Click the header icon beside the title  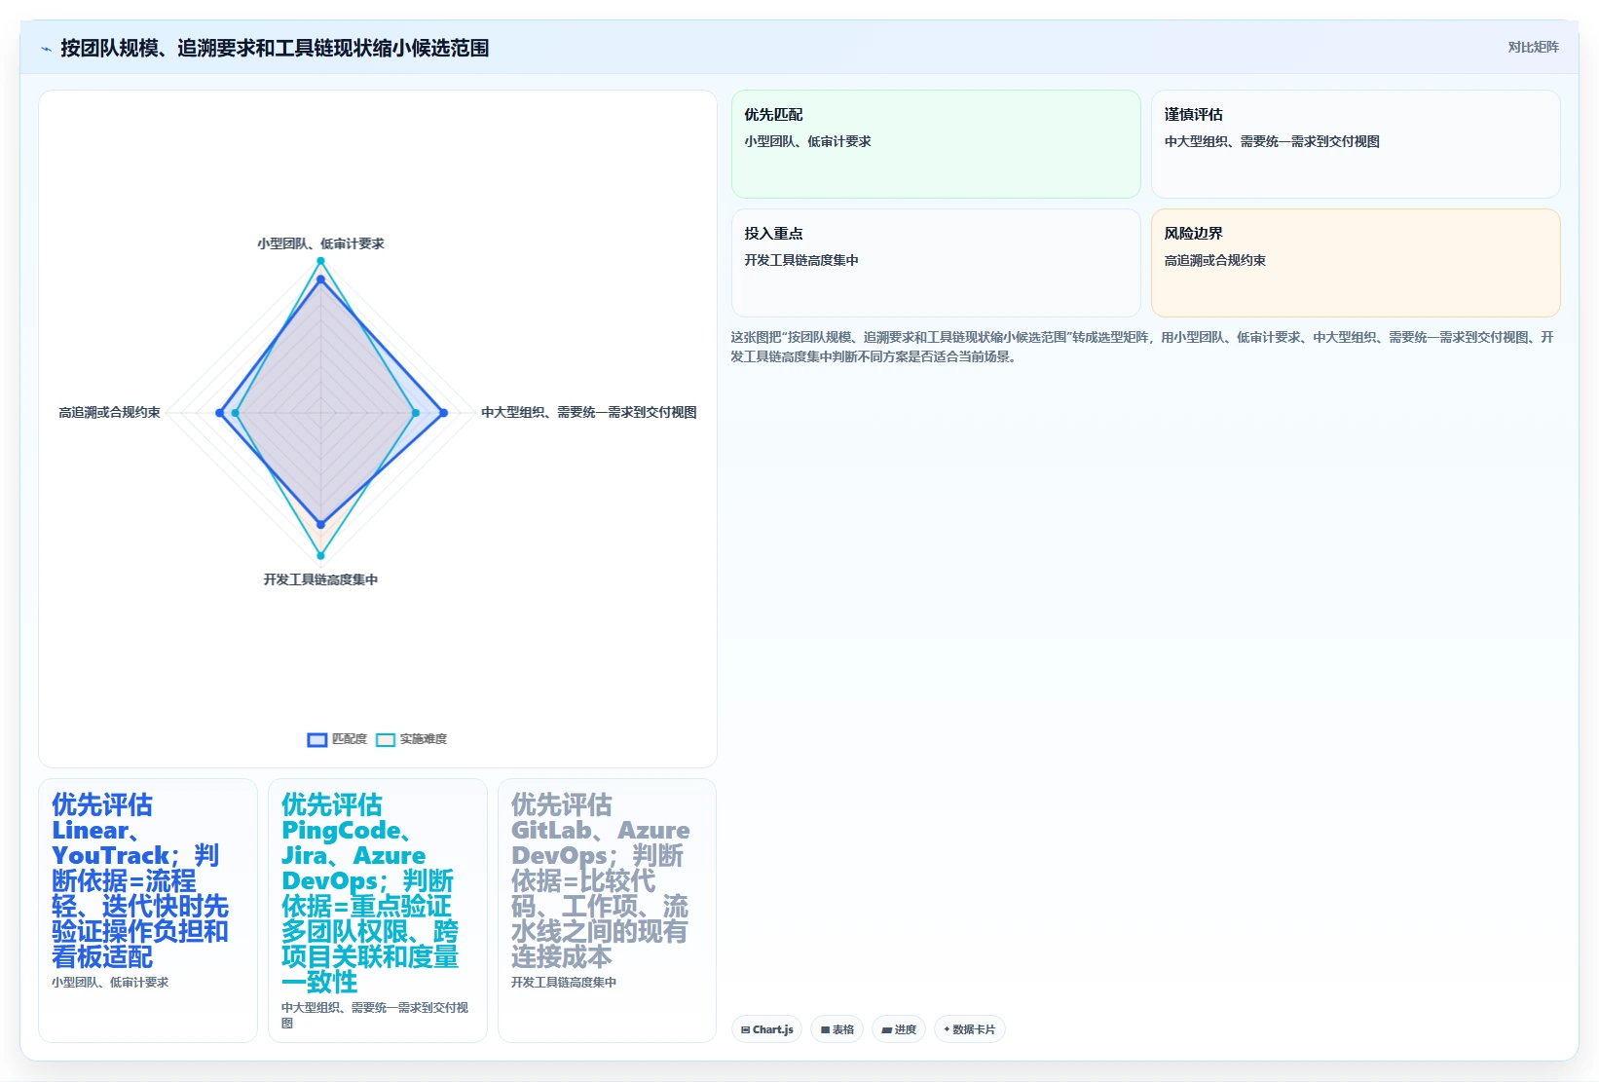[46, 49]
